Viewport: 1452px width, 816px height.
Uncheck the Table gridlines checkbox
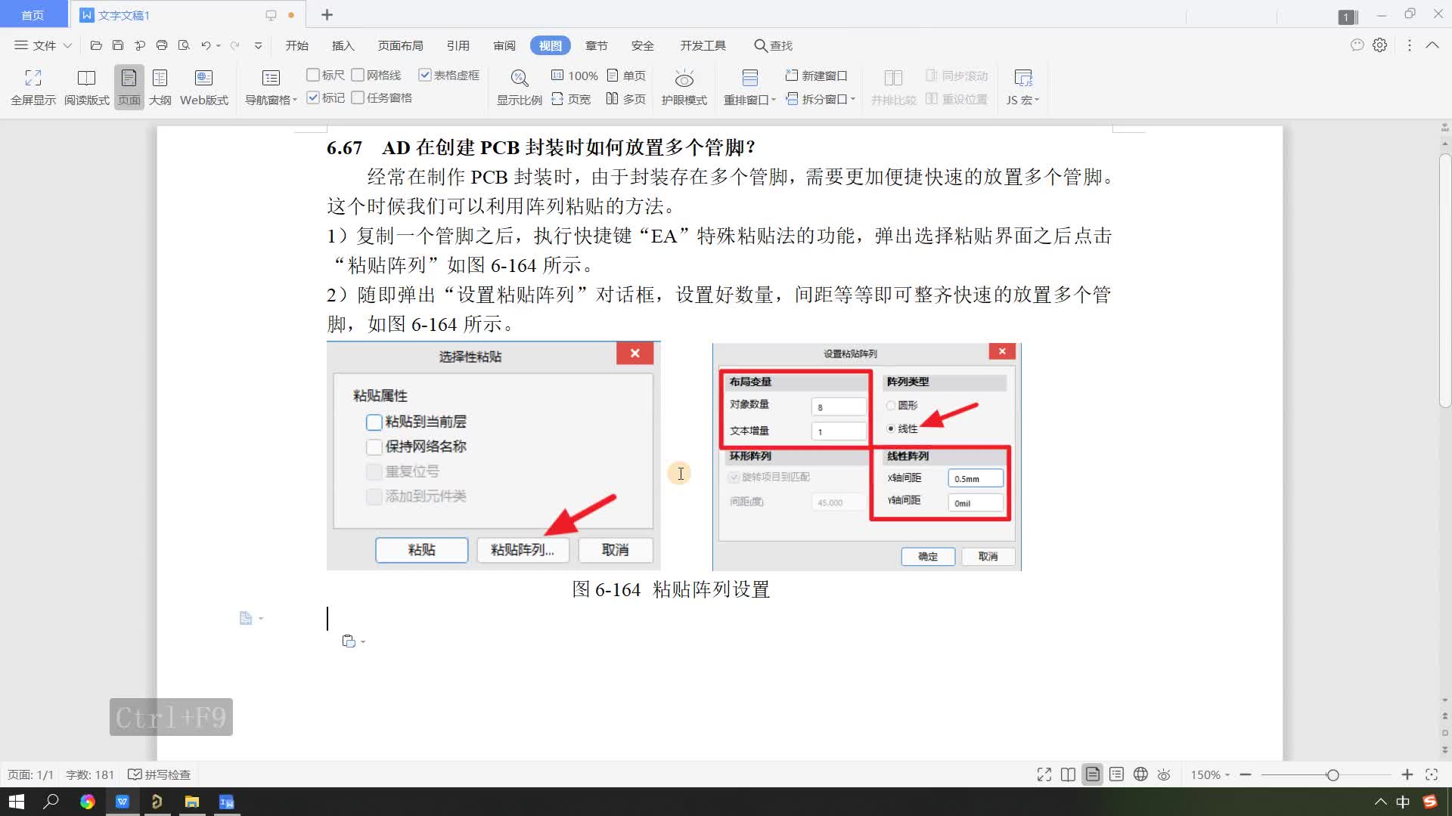pos(425,75)
